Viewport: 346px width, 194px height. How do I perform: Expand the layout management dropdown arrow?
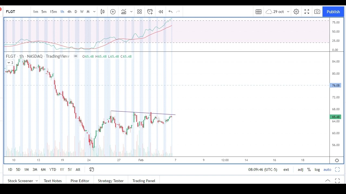point(288,12)
